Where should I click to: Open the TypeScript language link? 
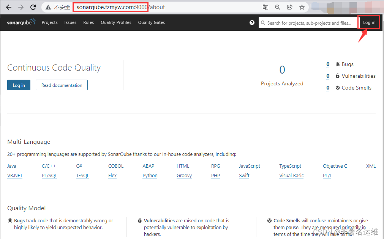[x=290, y=166]
